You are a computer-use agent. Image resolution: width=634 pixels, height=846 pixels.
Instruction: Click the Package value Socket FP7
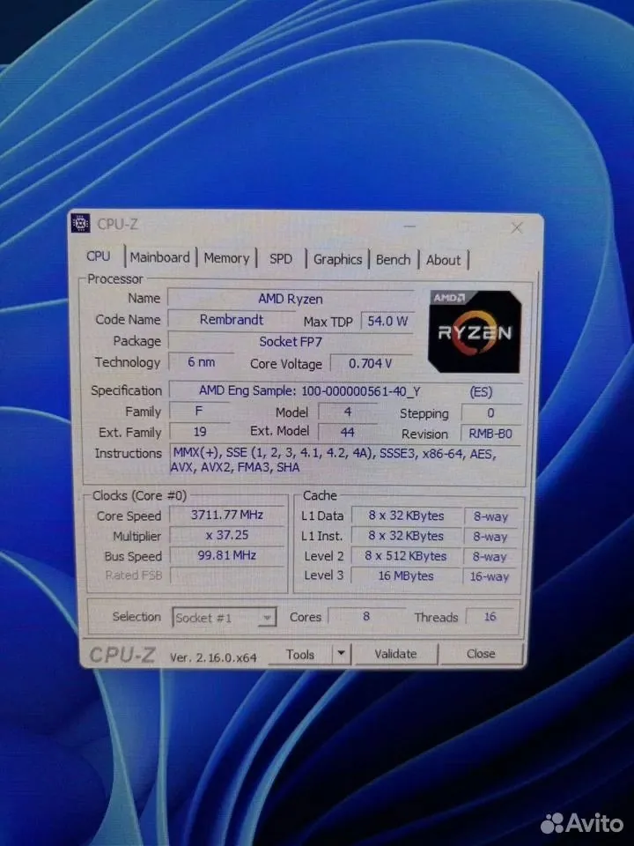point(290,342)
